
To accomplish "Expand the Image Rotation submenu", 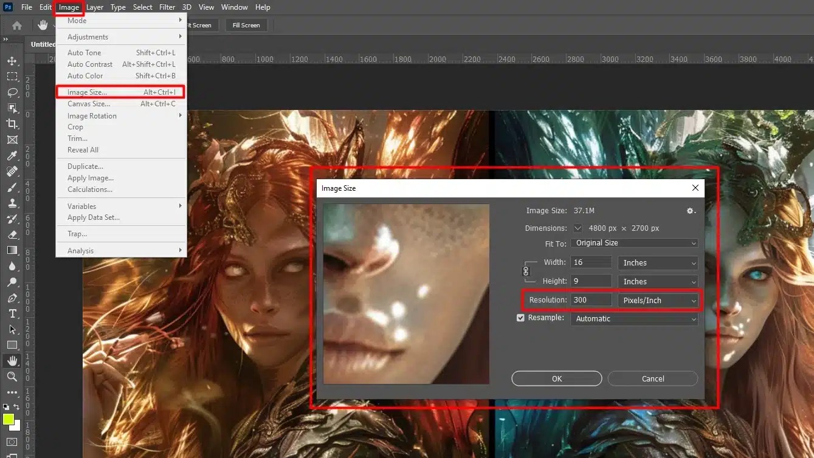I will pyautogui.click(x=121, y=116).
